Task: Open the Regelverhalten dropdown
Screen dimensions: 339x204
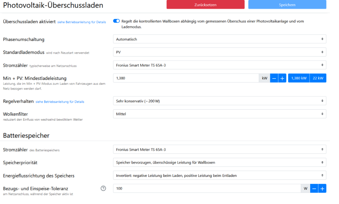Action: [x=219, y=101]
